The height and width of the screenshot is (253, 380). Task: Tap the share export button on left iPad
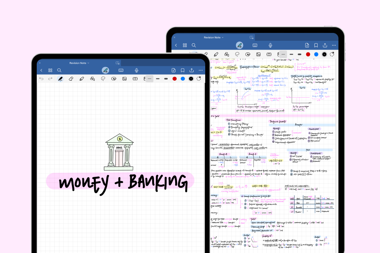pyautogui.click(x=191, y=70)
